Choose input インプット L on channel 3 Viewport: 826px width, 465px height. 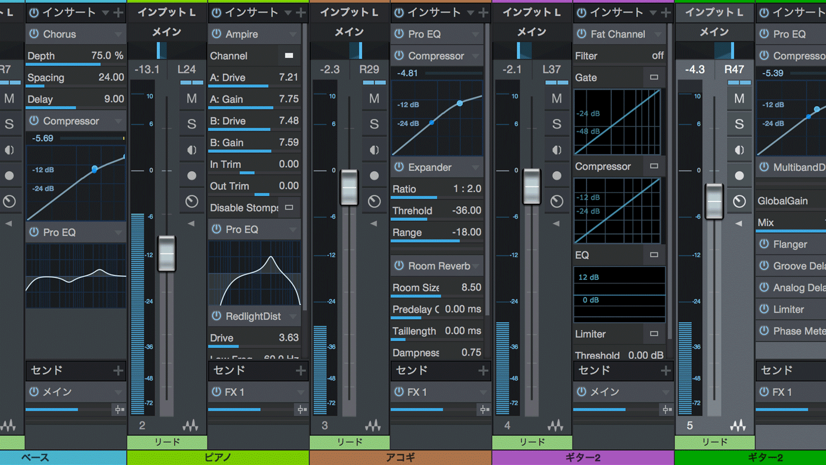tap(350, 12)
